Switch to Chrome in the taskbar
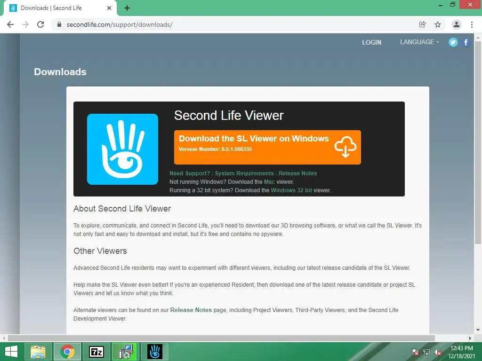 point(67,352)
